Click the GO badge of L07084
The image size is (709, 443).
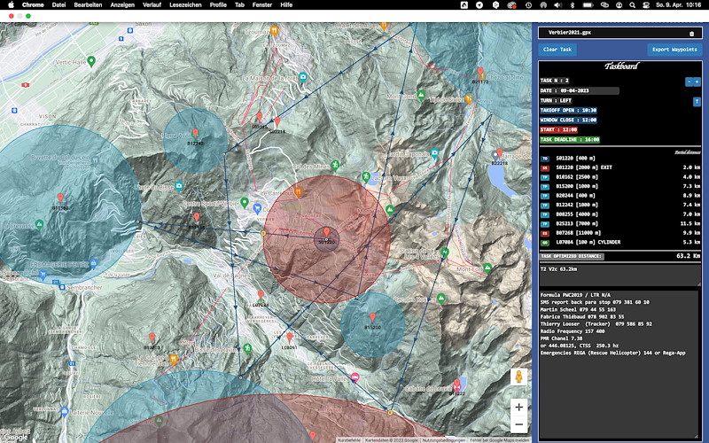(545, 243)
